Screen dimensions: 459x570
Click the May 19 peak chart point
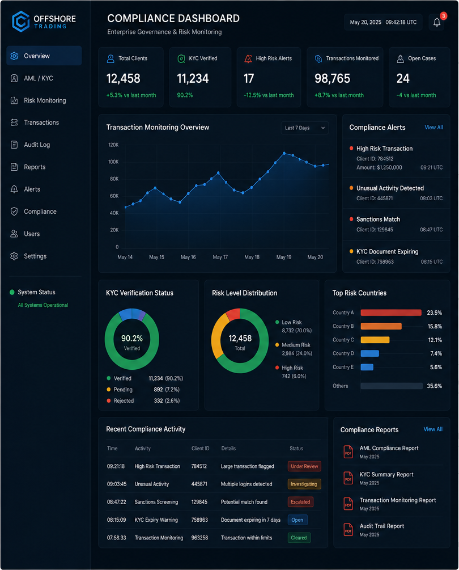pyautogui.click(x=284, y=153)
